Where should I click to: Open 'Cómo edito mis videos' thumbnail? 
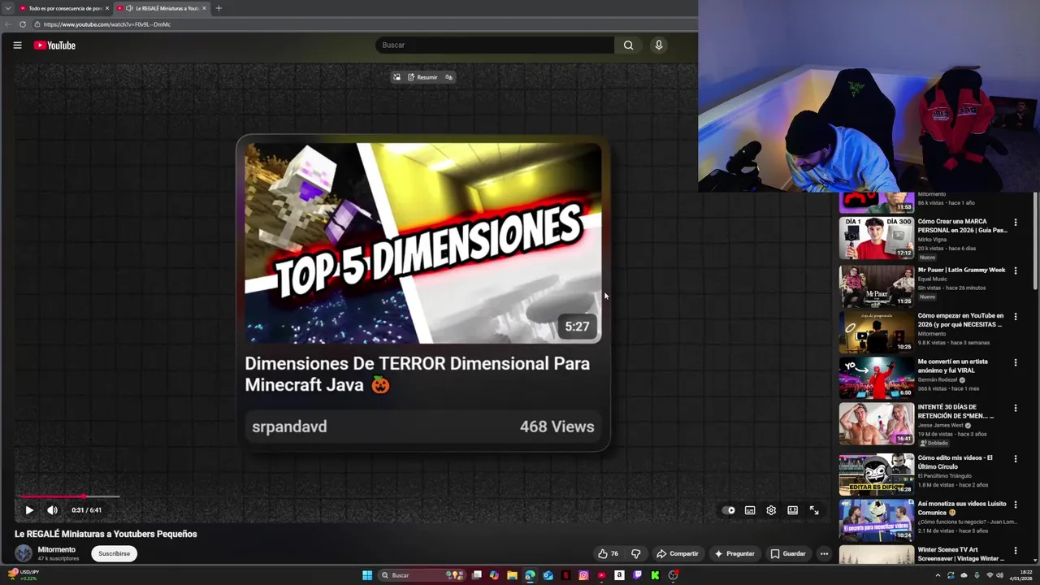point(877,474)
